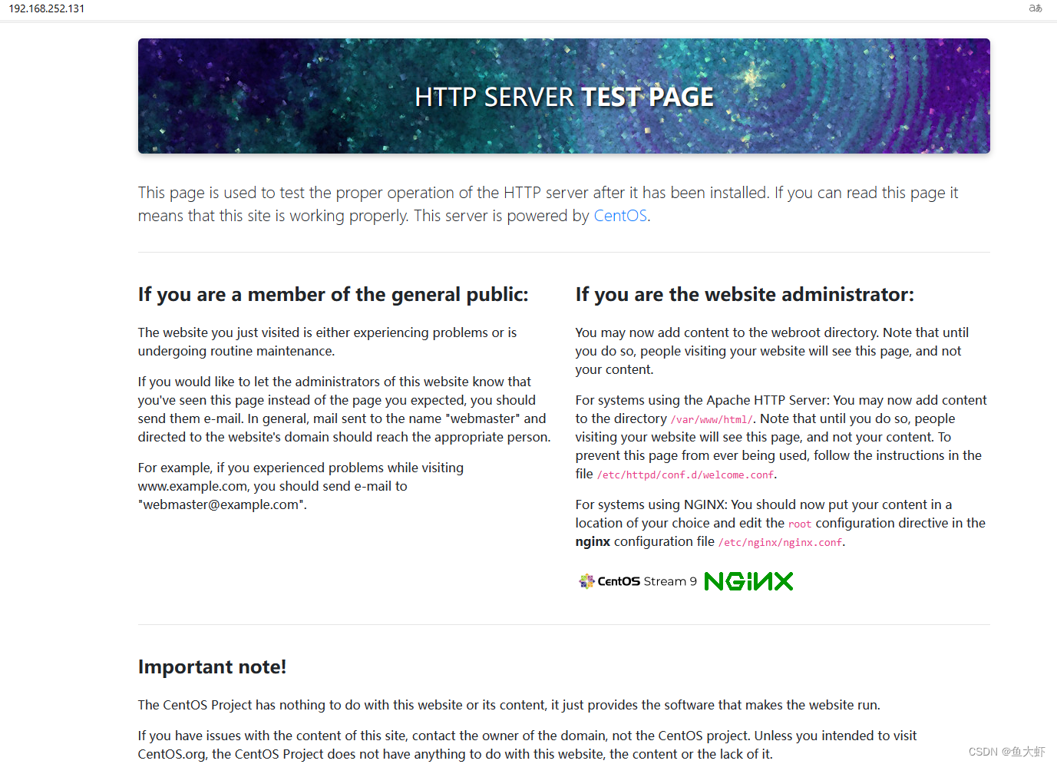Click the 'www.example.com' text
Image resolution: width=1057 pixels, height=764 pixels.
coord(193,486)
